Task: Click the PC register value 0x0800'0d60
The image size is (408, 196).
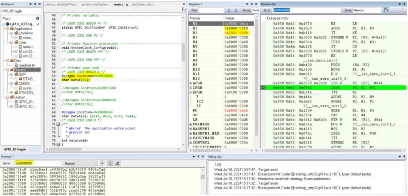Action: coord(237,110)
